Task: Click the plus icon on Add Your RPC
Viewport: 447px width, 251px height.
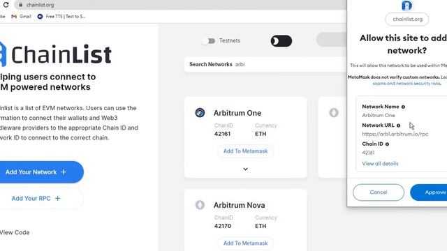Action: tap(57, 198)
